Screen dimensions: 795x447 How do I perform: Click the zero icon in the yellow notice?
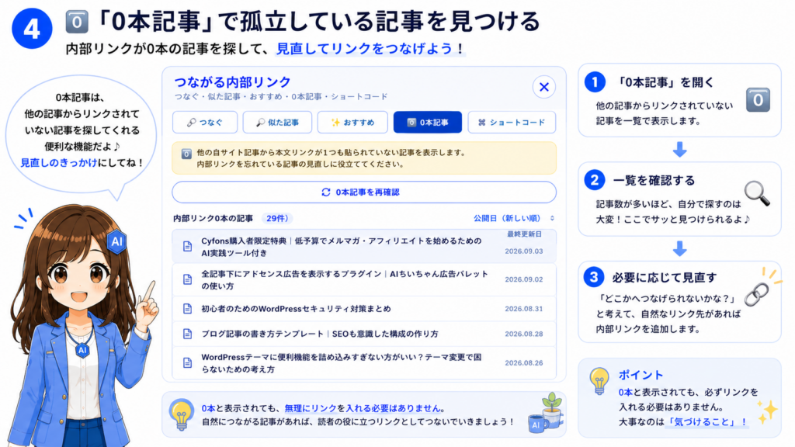pos(186,154)
